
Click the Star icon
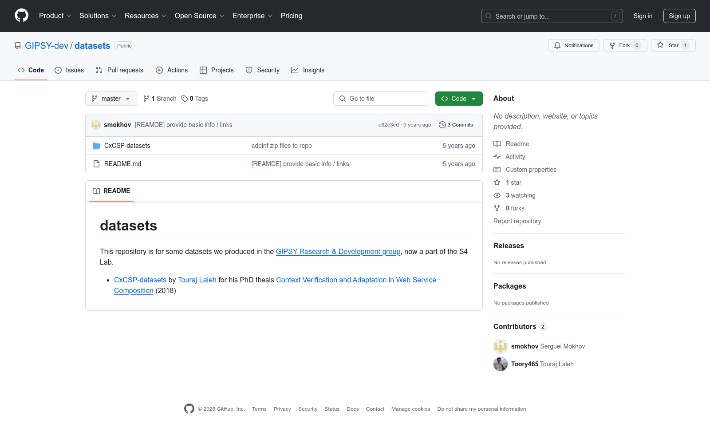[x=660, y=45]
